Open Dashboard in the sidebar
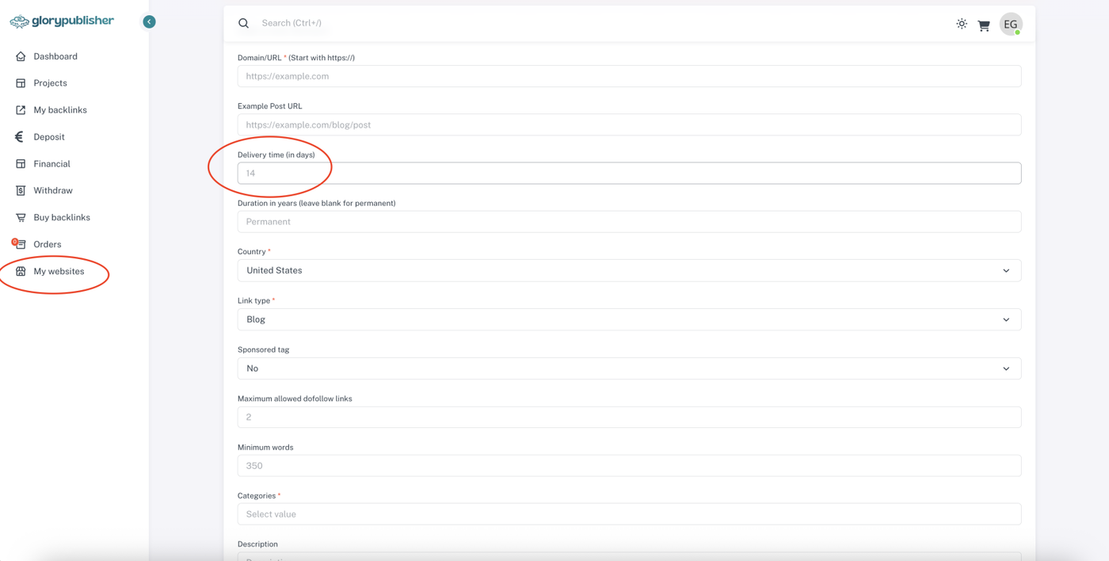Viewport: 1109px width, 561px height. click(55, 56)
